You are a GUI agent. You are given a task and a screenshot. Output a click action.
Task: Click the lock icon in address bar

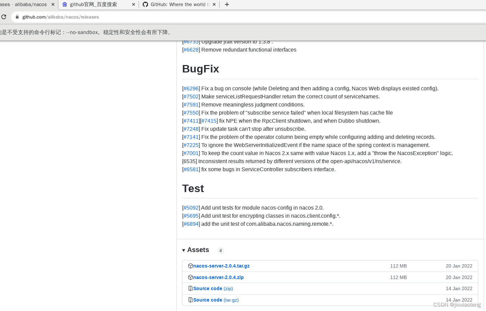[x=17, y=17]
